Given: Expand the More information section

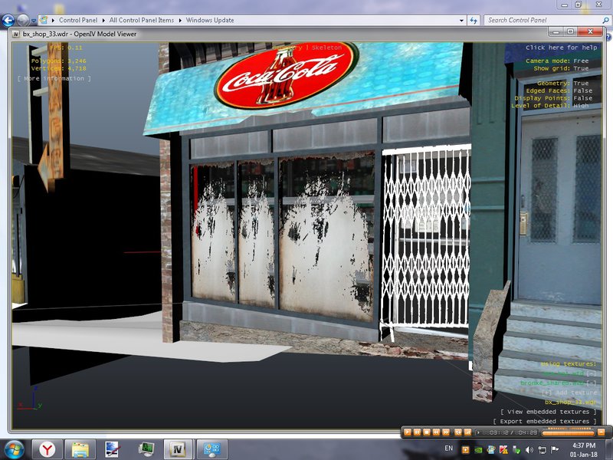Looking at the screenshot, I should tap(54, 78).
